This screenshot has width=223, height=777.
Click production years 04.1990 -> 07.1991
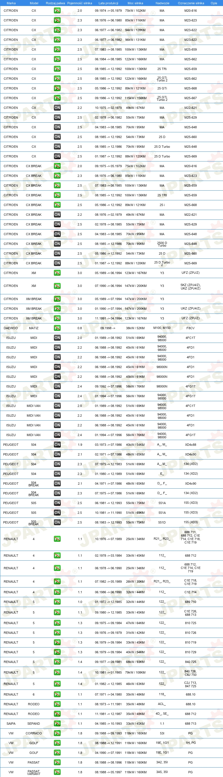point(108,753)
